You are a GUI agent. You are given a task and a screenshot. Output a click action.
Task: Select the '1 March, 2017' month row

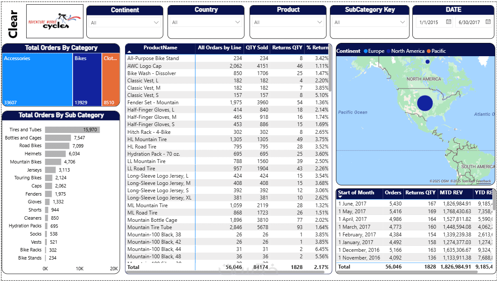point(414,227)
